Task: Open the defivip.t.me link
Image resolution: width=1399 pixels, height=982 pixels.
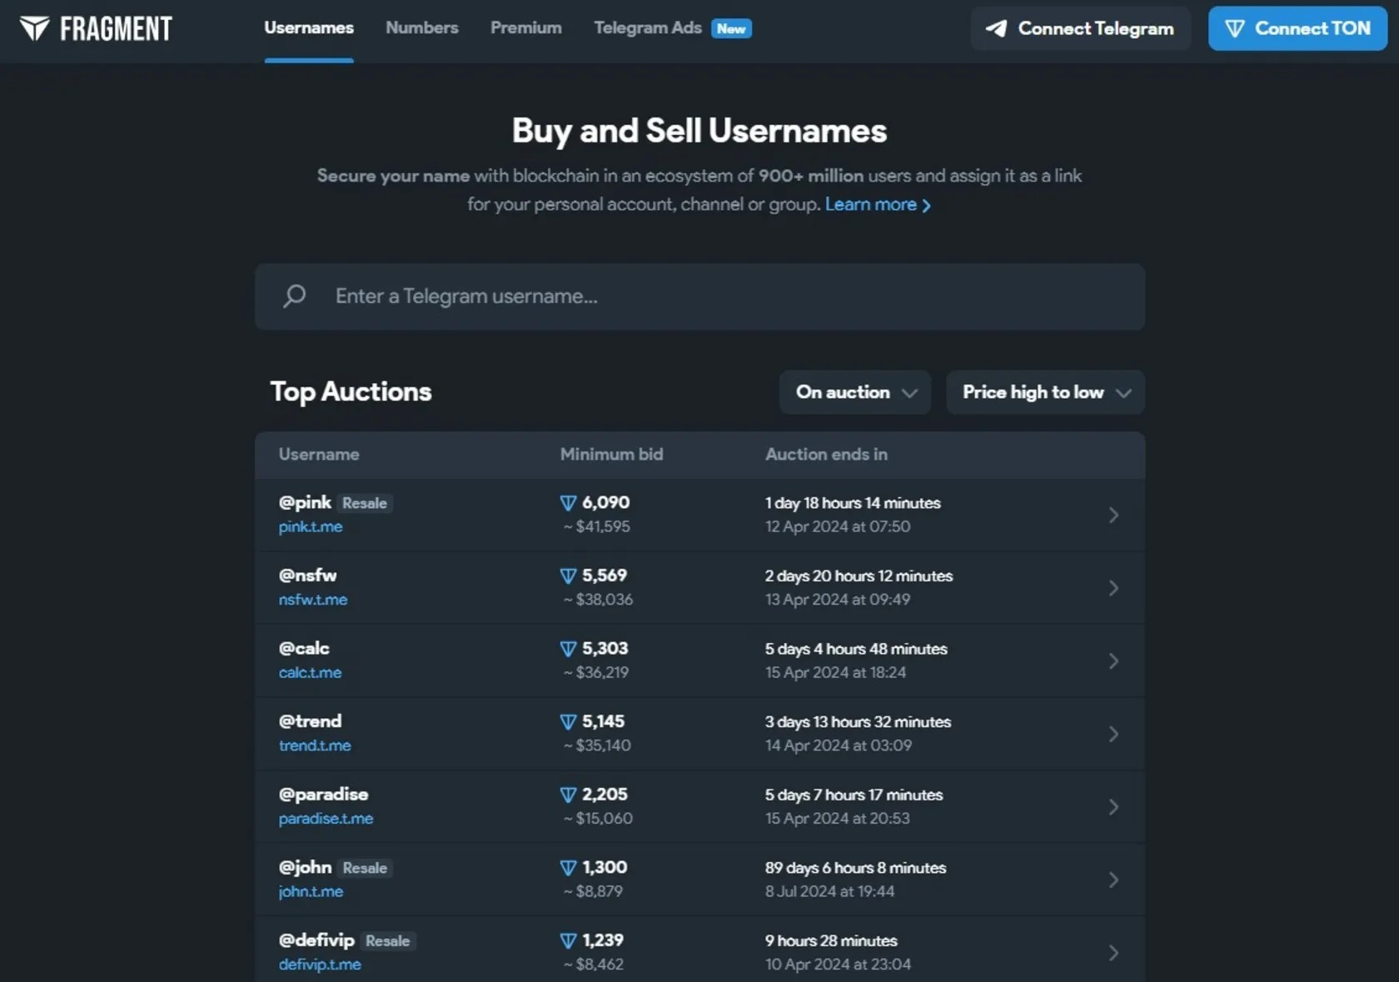Action: tap(320, 964)
